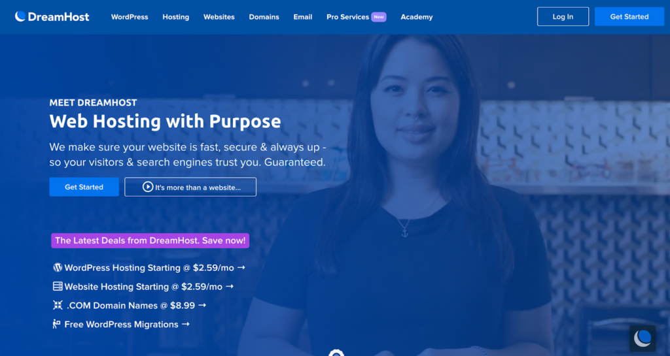
Task: Click the play icon in video button
Action: coord(148,187)
